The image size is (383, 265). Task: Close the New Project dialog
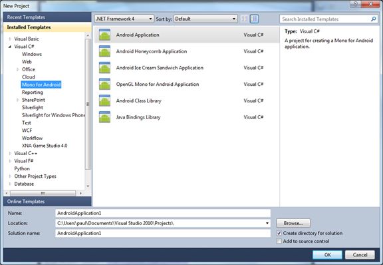[x=370, y=4]
